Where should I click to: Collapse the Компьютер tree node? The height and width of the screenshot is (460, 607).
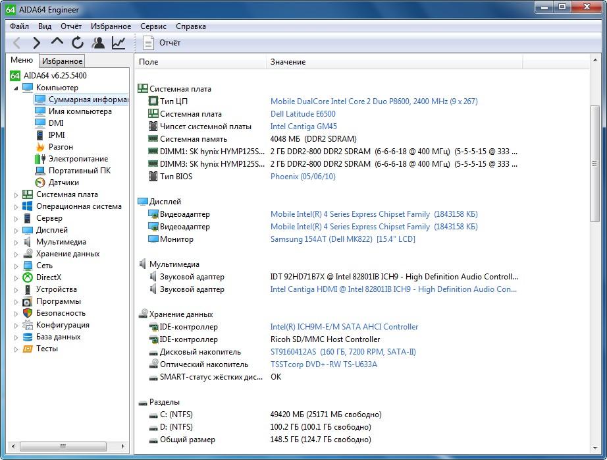[16, 88]
